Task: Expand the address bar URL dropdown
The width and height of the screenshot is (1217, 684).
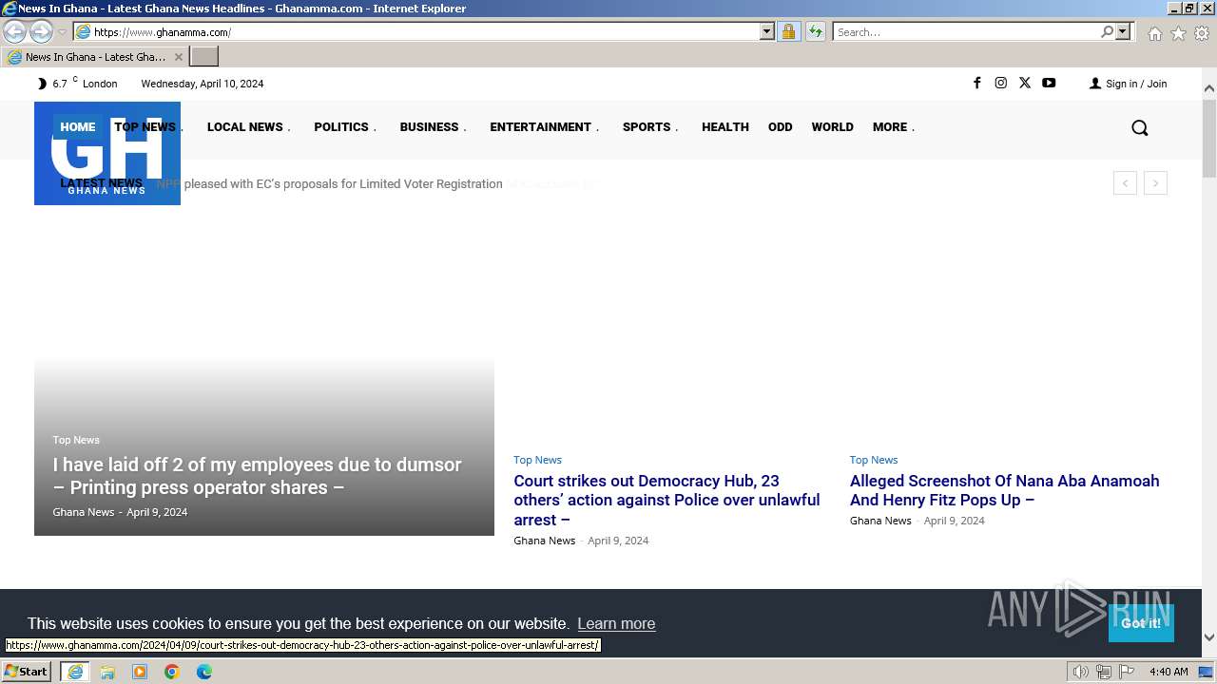Action: [x=767, y=31]
